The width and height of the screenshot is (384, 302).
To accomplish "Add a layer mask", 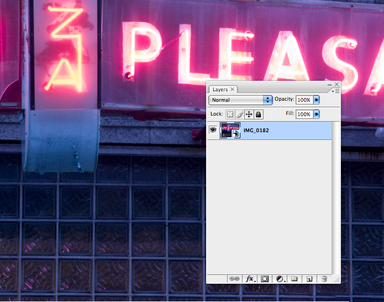I will (265, 279).
